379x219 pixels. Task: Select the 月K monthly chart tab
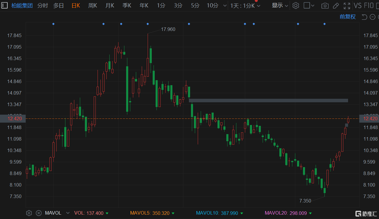[110, 6]
